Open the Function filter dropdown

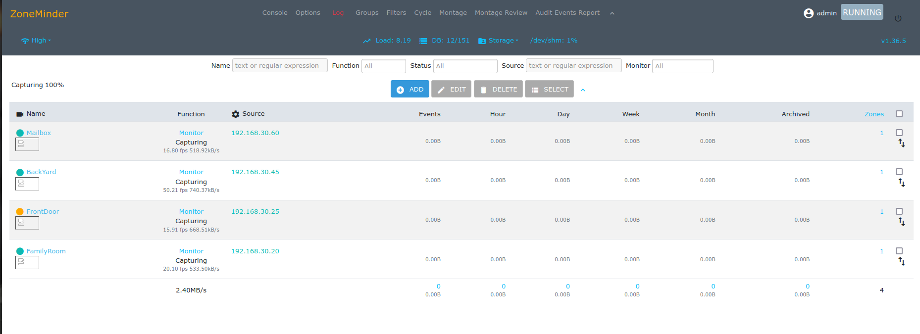point(384,66)
